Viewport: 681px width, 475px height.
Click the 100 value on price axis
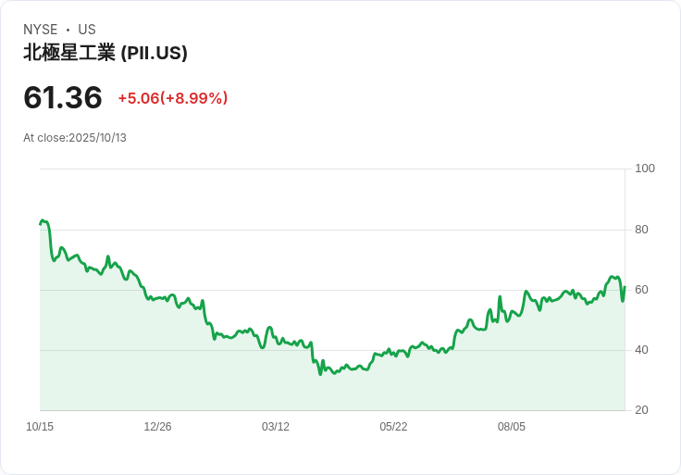(645, 169)
